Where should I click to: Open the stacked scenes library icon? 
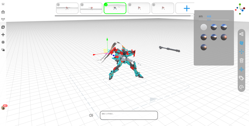[x=3, y=27]
